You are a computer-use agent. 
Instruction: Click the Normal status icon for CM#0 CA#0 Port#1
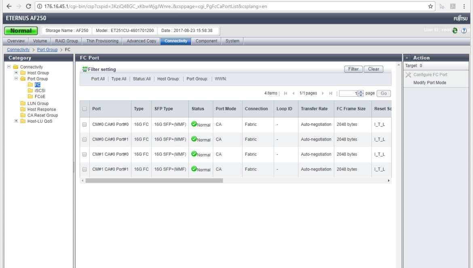point(194,139)
